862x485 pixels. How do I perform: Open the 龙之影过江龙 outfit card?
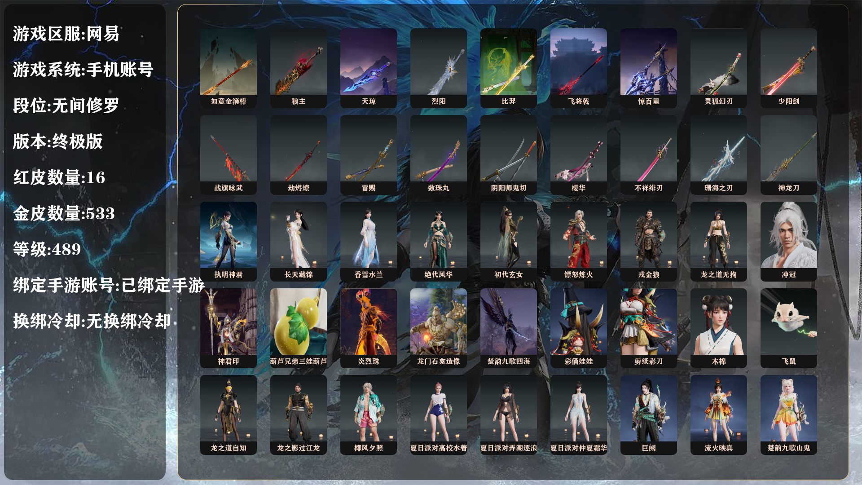coord(299,415)
